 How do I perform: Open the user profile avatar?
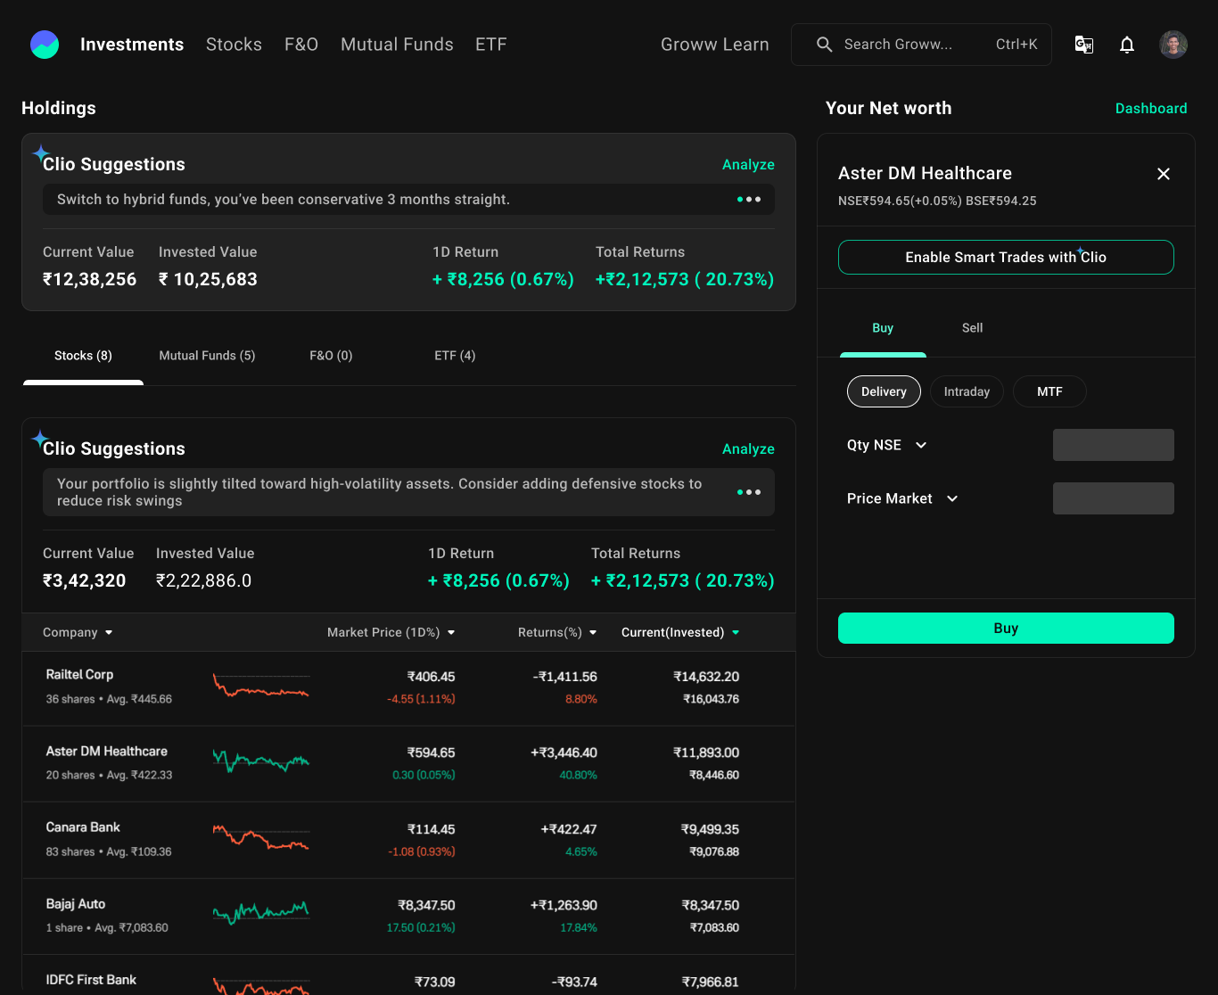pyautogui.click(x=1173, y=45)
